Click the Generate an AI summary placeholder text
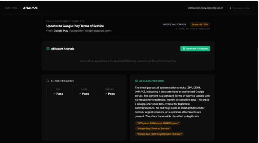The image size is (259, 143). click(128, 61)
